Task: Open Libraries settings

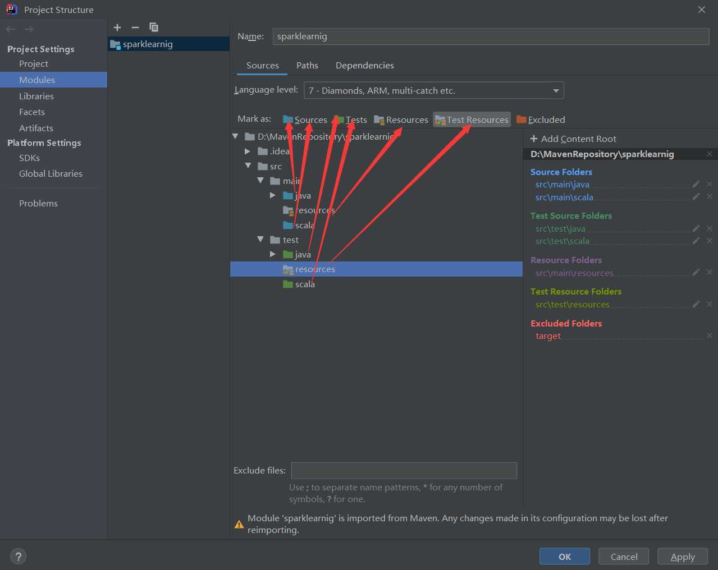Action: (36, 96)
